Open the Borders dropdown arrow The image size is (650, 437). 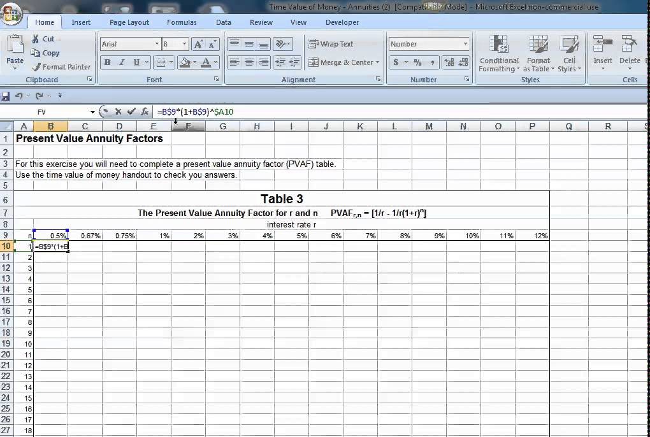point(171,62)
